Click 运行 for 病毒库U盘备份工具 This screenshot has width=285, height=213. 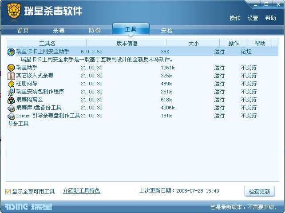point(219,108)
